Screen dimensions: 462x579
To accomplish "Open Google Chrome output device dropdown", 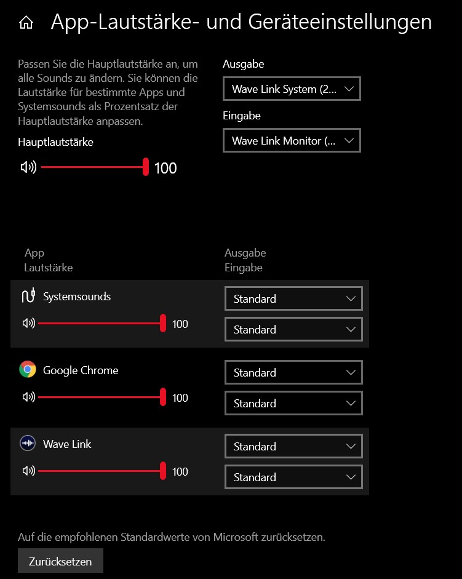I will tap(293, 373).
